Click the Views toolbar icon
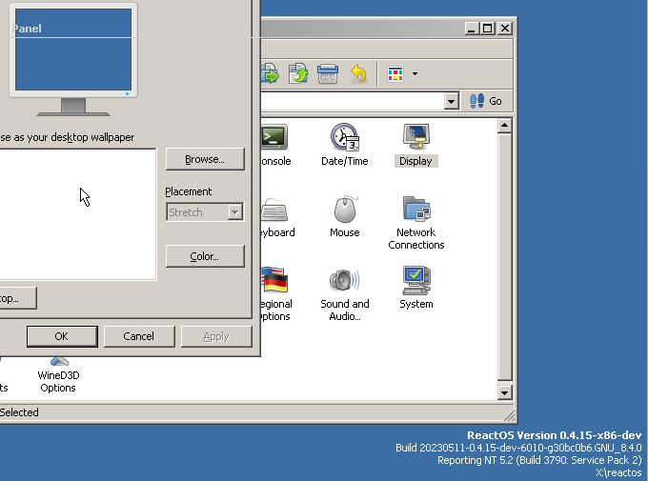648x481 pixels. tap(395, 74)
